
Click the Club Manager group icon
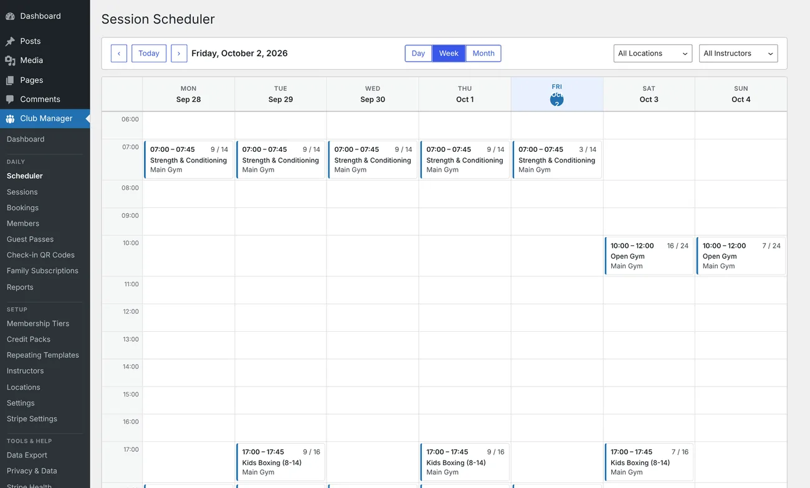(10, 119)
